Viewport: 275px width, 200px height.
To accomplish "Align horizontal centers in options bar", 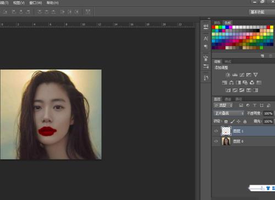I will 21,12.
